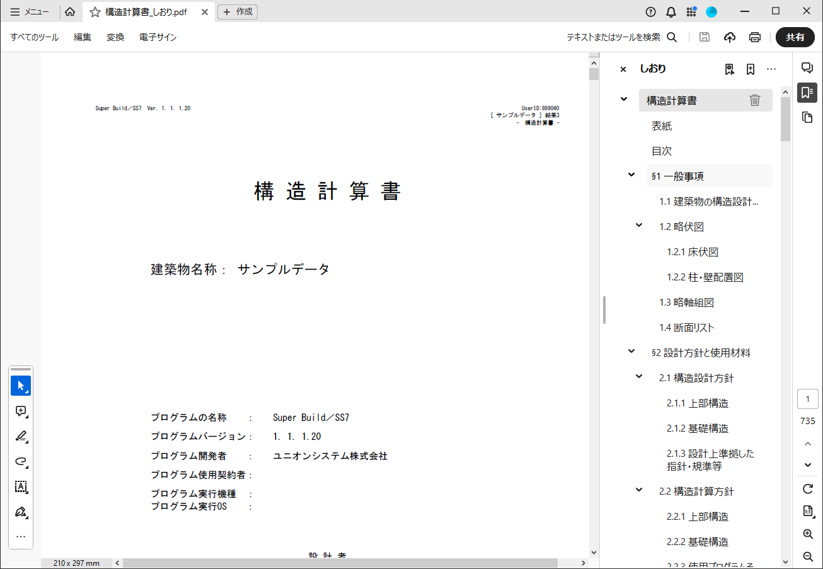The height and width of the screenshot is (569, 823).
Task: Select the 目次 bookmark
Action: point(662,151)
